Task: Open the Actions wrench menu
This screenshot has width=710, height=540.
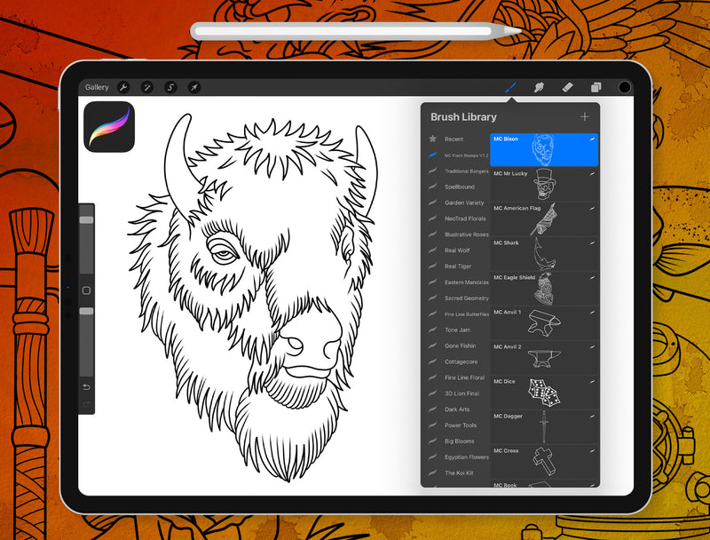Action: tap(124, 87)
